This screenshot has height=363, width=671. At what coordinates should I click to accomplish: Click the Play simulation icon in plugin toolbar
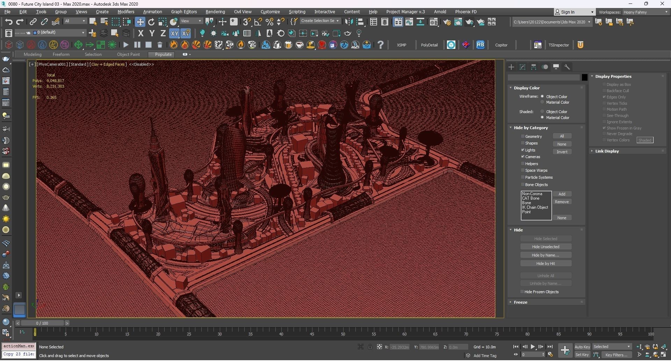(126, 45)
